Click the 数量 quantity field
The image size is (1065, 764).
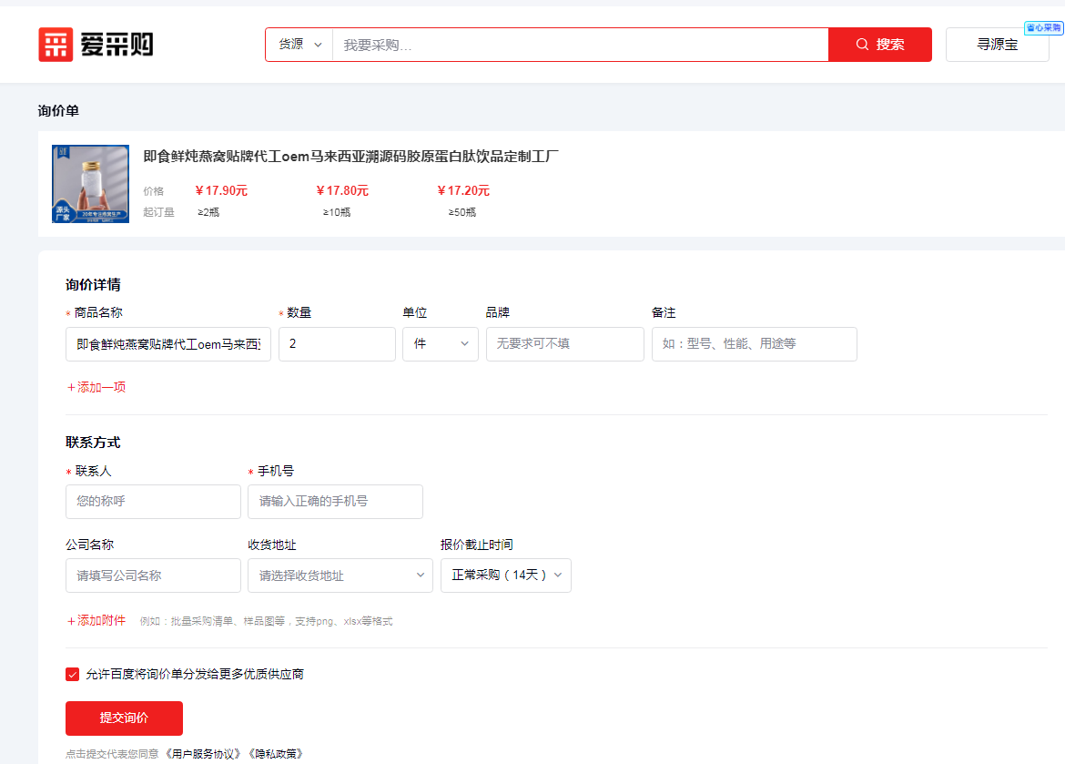point(337,344)
